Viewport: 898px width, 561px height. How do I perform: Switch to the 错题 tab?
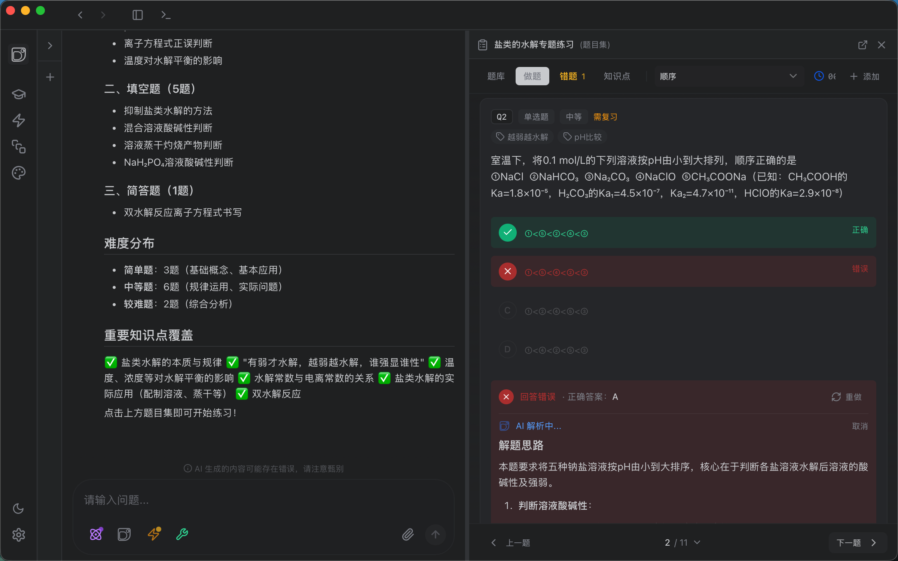tap(572, 76)
